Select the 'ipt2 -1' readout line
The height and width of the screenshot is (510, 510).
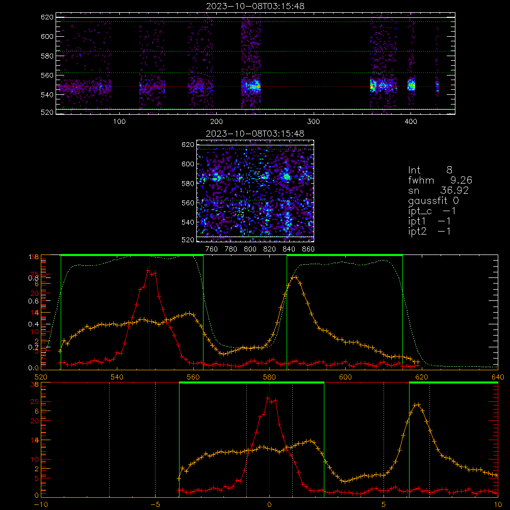pyautogui.click(x=429, y=231)
